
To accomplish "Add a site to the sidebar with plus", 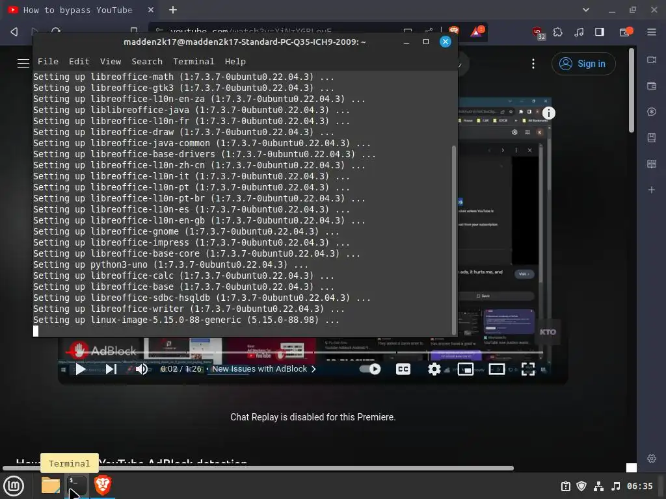I will pyautogui.click(x=652, y=190).
